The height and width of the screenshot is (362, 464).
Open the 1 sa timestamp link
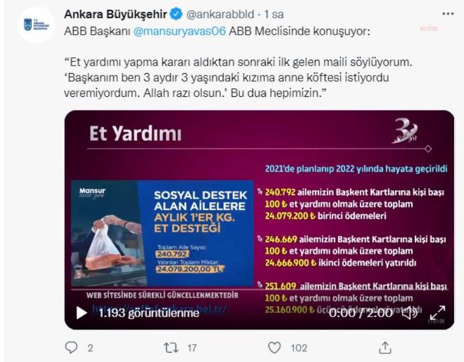(274, 14)
